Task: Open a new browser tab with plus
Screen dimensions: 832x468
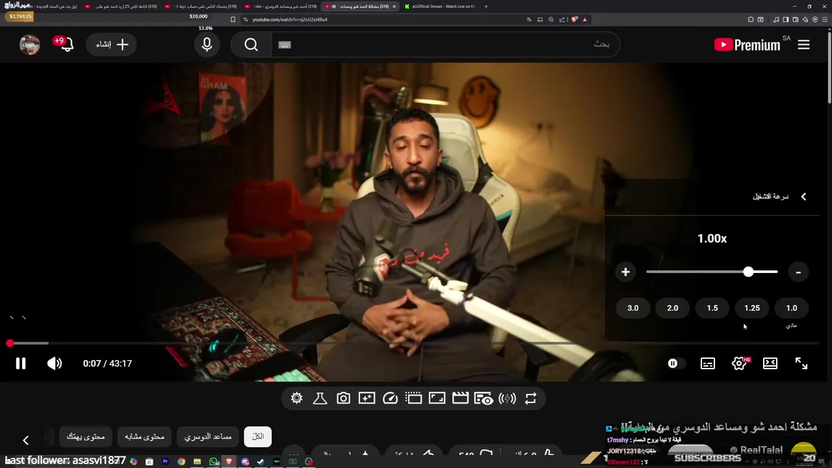Action: click(486, 6)
